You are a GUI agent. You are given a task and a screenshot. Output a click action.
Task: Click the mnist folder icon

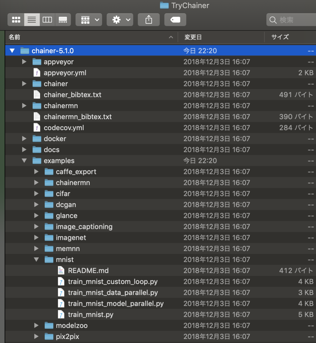(49, 260)
